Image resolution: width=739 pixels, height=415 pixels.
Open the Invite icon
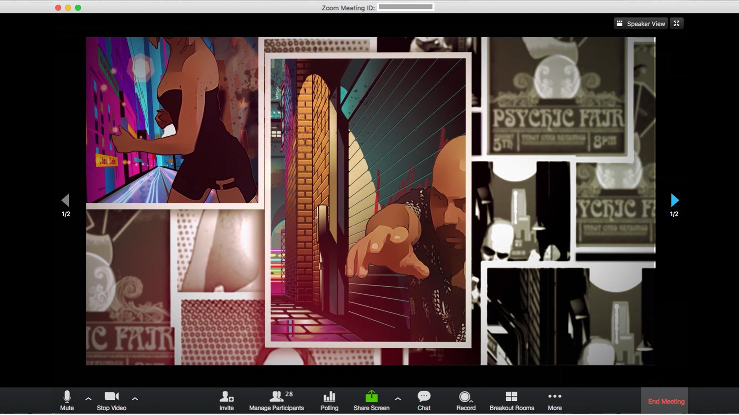tap(226, 400)
